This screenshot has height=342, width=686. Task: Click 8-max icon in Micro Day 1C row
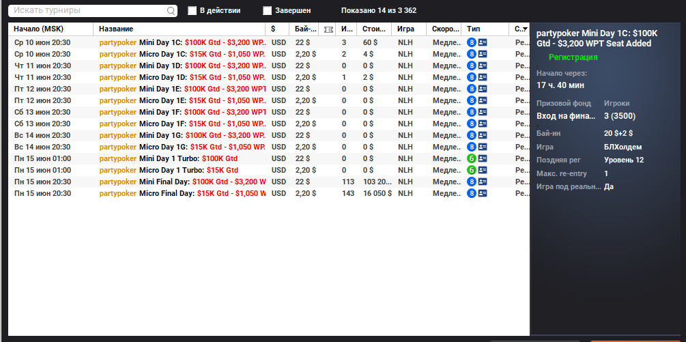(x=471, y=54)
